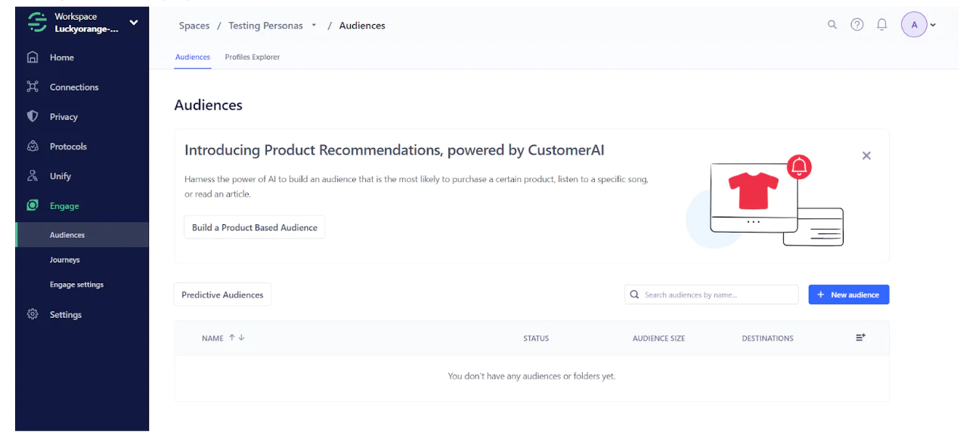Open the Unify section
Screen dimensions: 960x438
[x=60, y=175]
